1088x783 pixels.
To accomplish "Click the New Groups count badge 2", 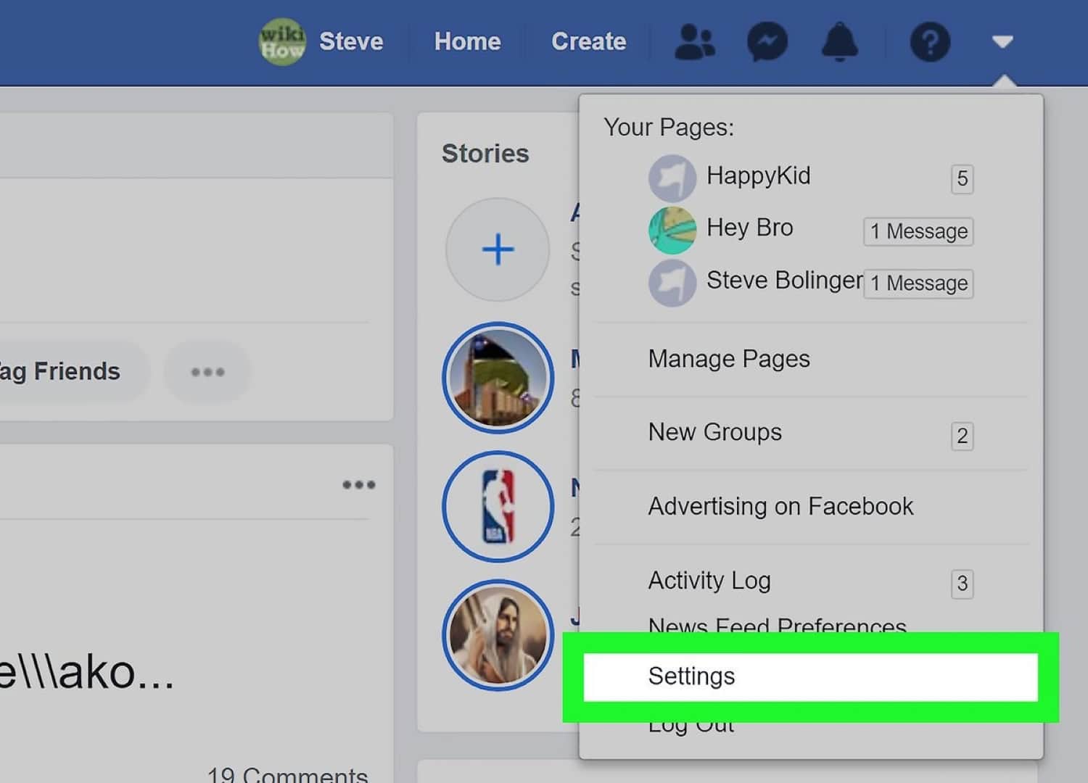I will [962, 436].
